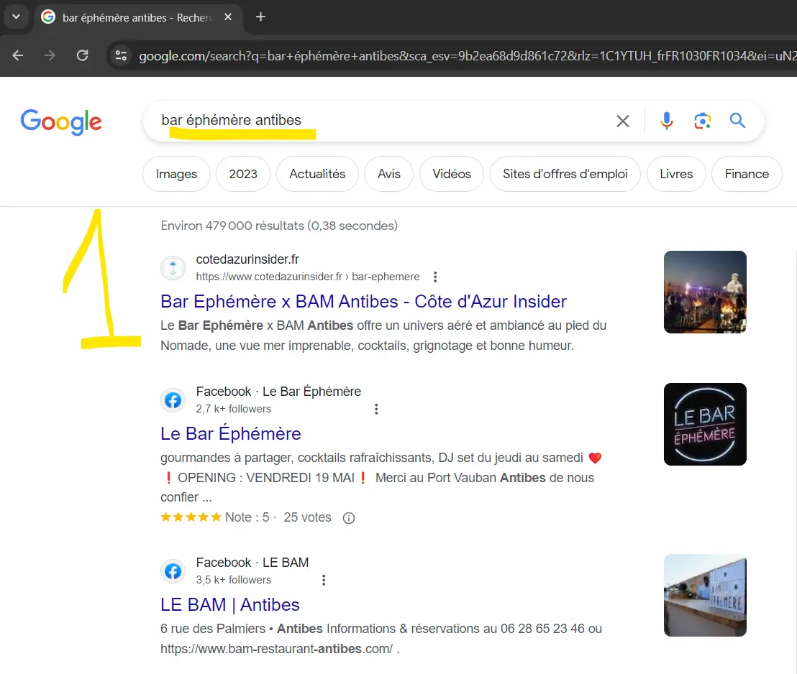The width and height of the screenshot is (797, 674).
Task: Switch to Actualités filter
Action: click(x=317, y=174)
